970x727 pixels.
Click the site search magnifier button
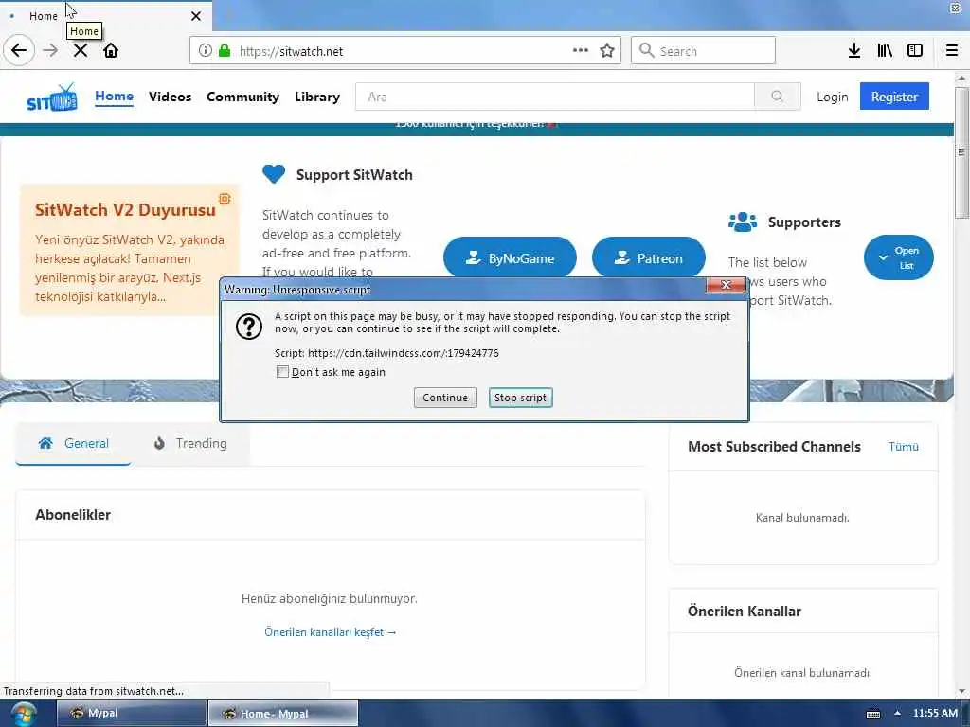tap(778, 97)
